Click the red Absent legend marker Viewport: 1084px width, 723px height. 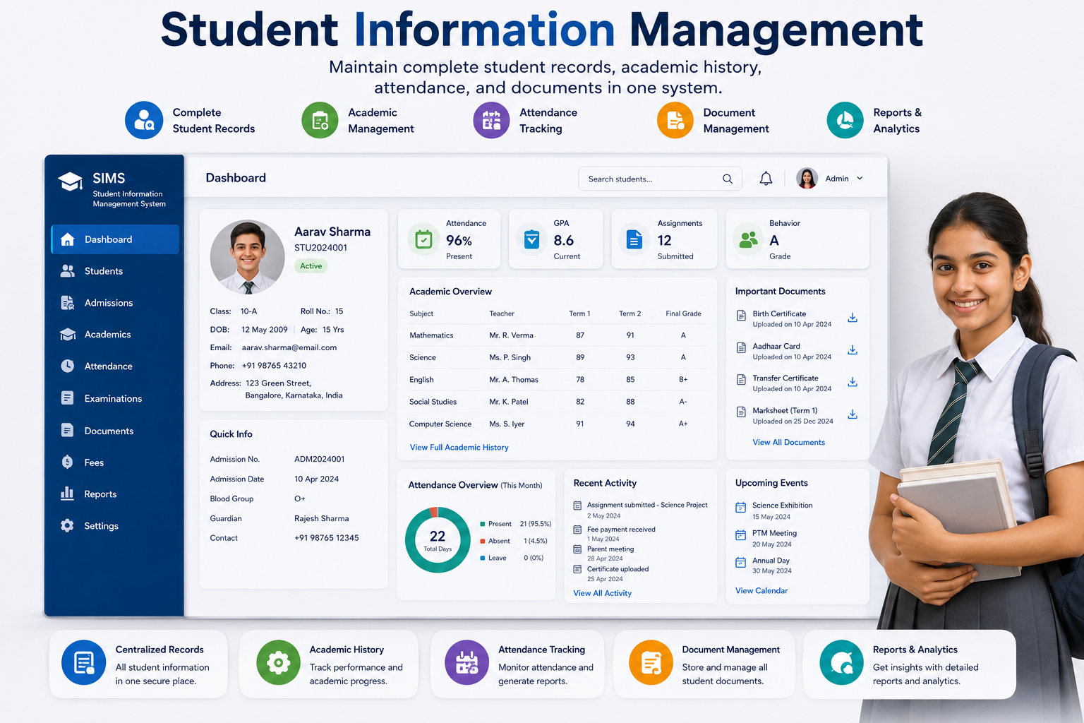[x=483, y=541]
